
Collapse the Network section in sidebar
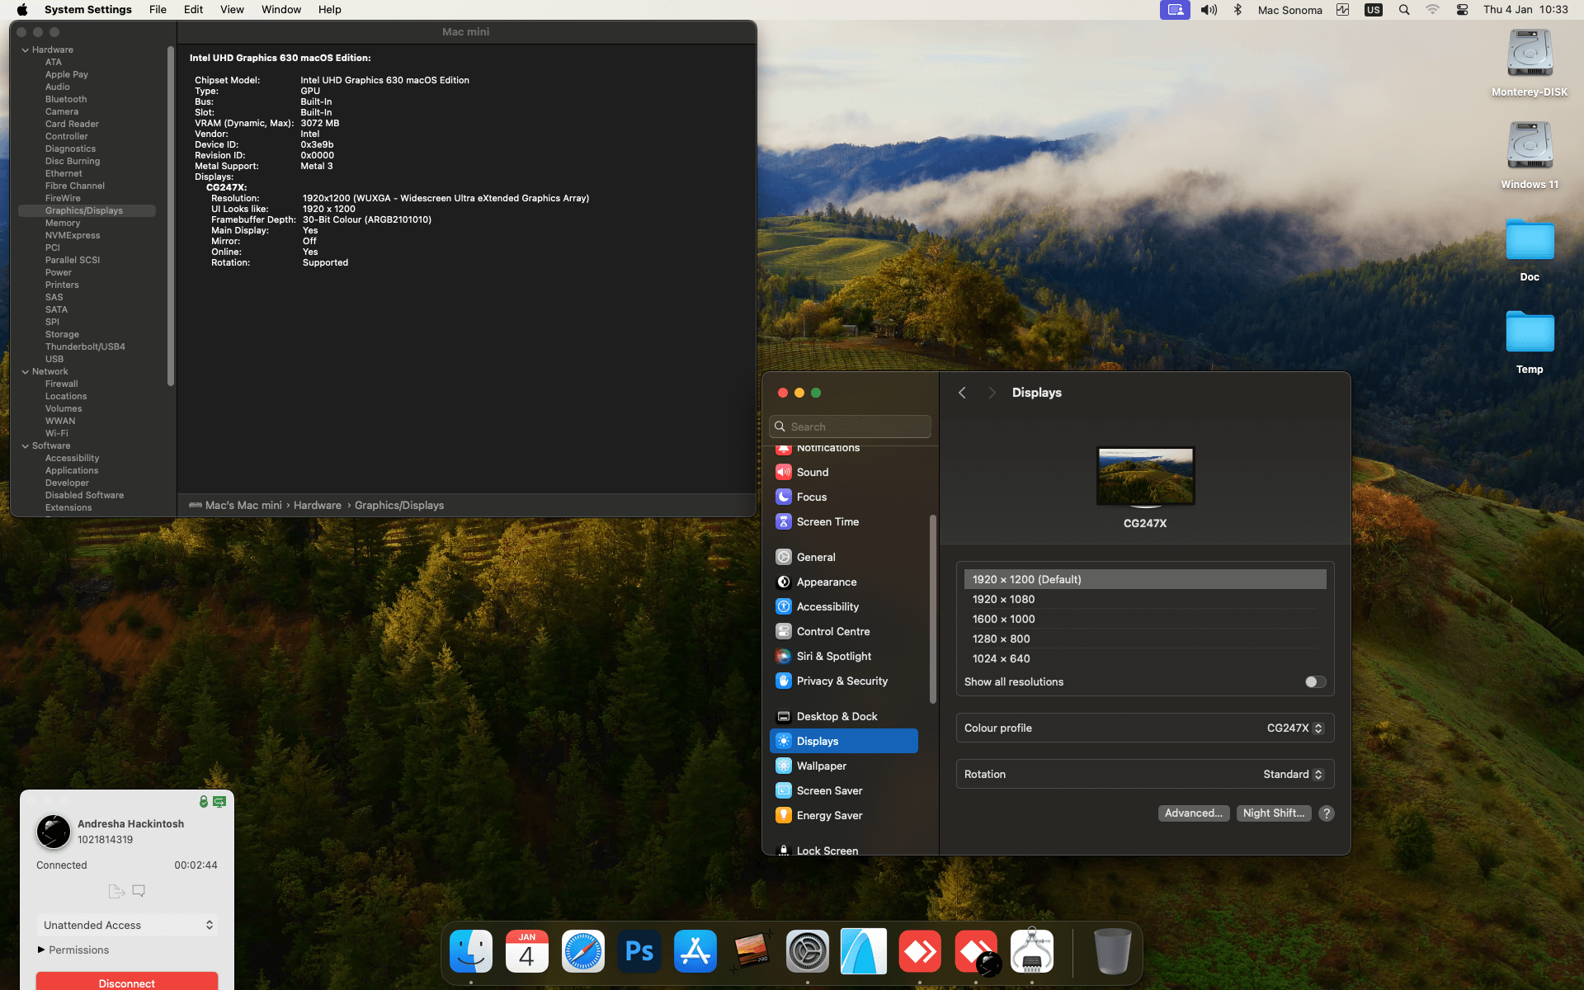coord(26,372)
